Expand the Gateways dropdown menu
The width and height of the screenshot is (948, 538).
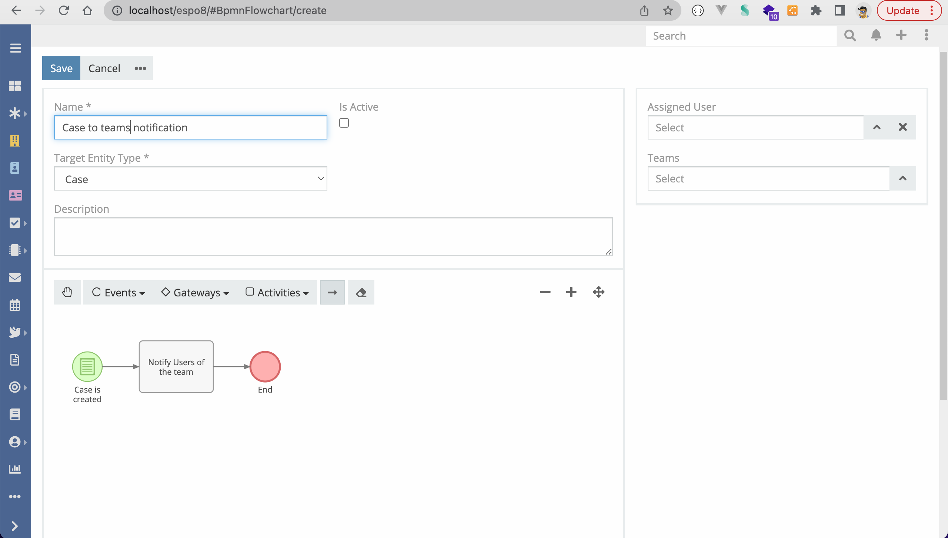point(195,292)
